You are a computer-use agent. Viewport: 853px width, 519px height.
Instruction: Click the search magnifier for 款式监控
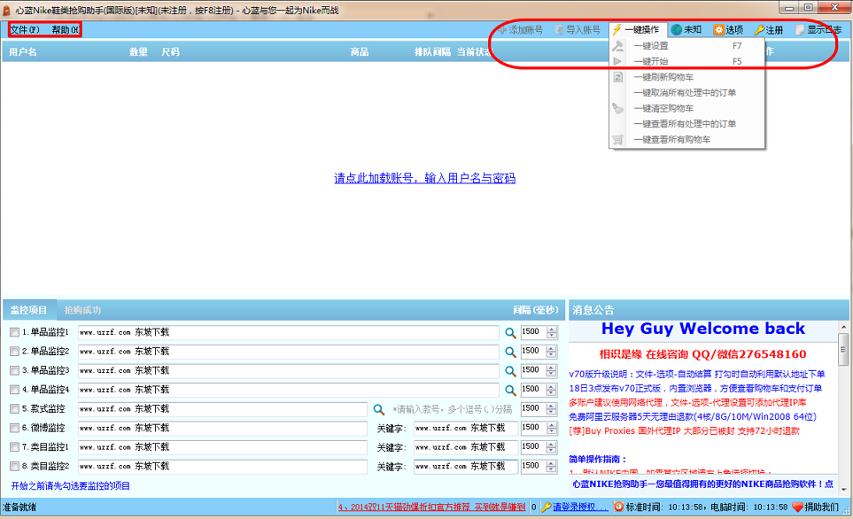379,409
